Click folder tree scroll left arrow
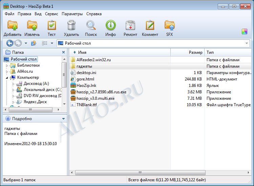The height and width of the screenshot is (186, 254). (x=5, y=110)
